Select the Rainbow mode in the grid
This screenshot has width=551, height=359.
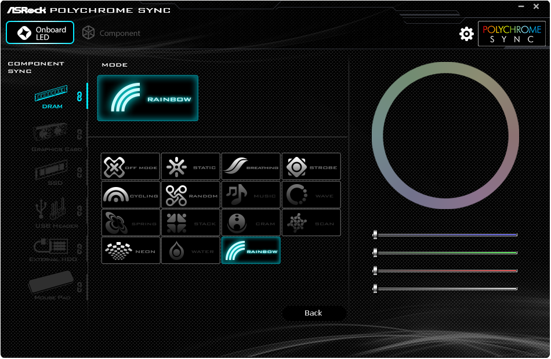251,251
